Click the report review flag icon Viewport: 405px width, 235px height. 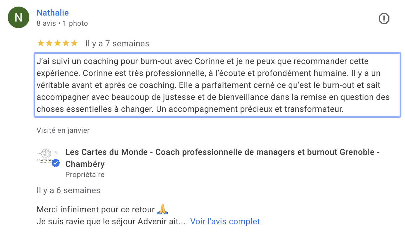384,18
